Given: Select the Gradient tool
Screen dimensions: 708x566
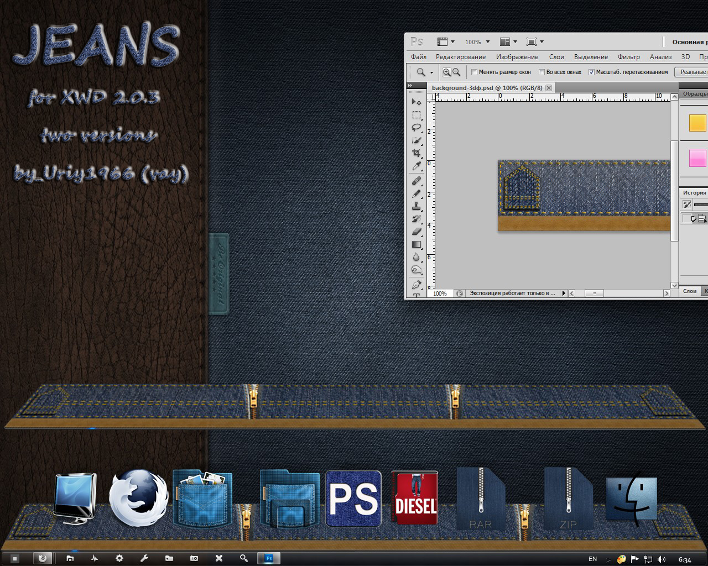Looking at the screenshot, I should tap(417, 244).
